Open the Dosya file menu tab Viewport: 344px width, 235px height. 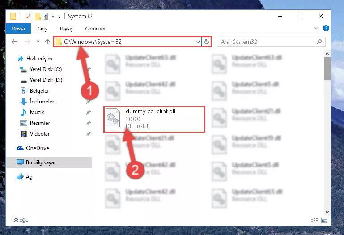[x=18, y=29]
